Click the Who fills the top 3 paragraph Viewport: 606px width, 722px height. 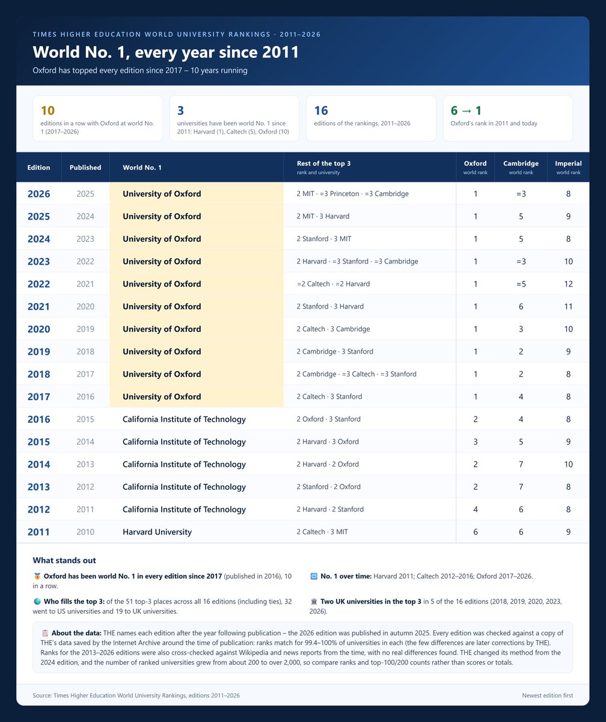[x=162, y=606]
